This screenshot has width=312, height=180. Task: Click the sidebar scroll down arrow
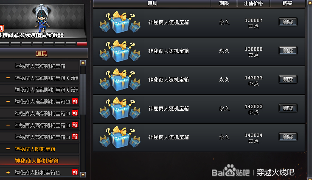83,175
